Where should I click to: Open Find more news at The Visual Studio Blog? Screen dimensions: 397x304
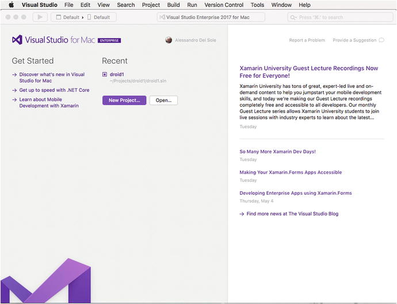click(x=292, y=214)
